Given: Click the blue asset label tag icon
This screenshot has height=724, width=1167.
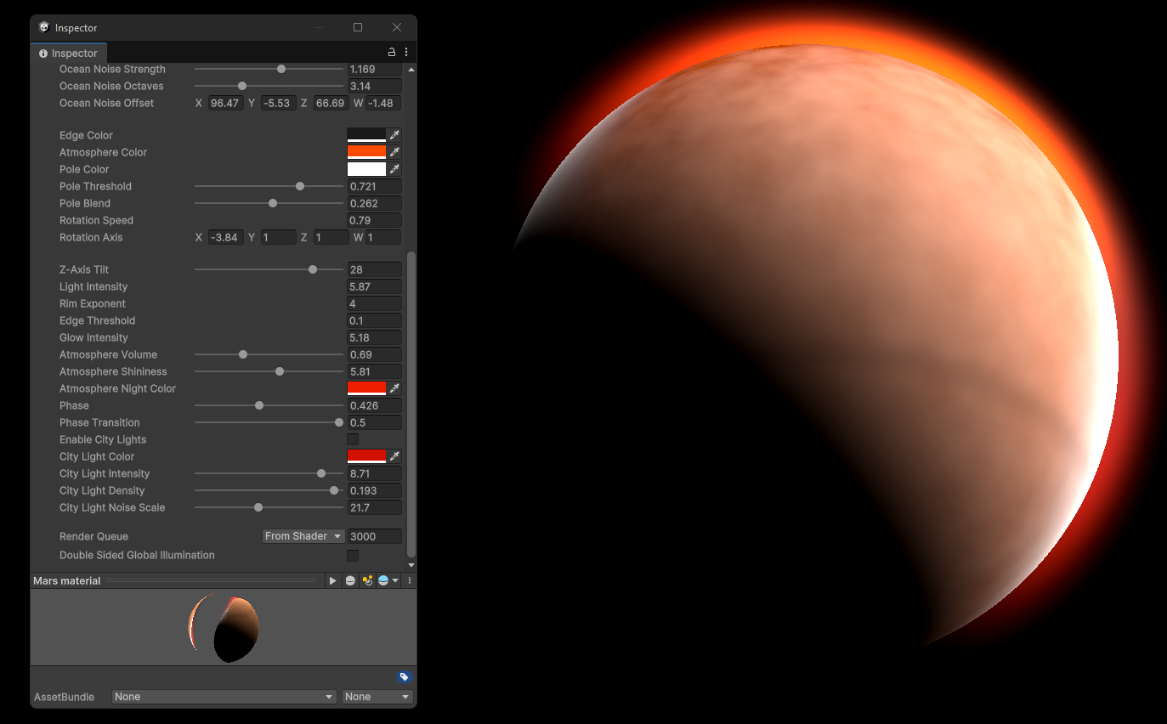Looking at the screenshot, I should coord(404,677).
